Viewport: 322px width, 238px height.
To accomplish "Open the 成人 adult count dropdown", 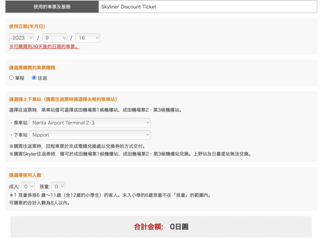I will 28,187.
